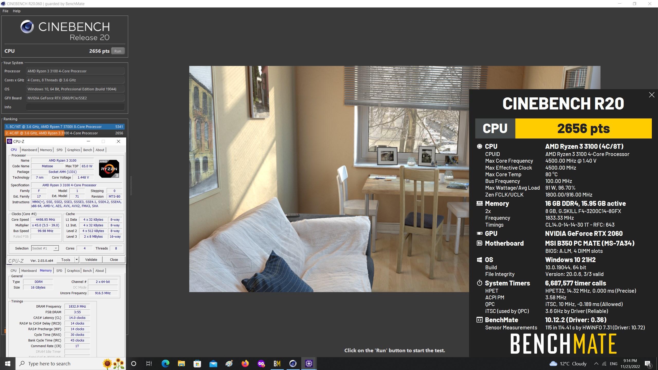Click the CPU-Z title bar icon
Screen dimensions: 658x370
[10, 141]
